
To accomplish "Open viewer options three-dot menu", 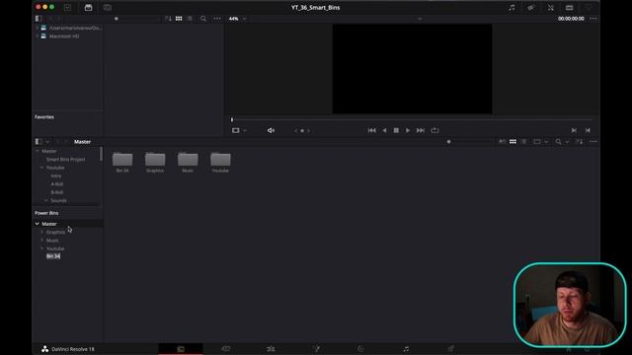I will click(592, 19).
